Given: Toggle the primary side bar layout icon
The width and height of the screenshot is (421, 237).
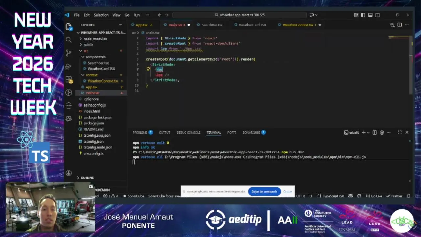Looking at the screenshot, I should coord(363,15).
